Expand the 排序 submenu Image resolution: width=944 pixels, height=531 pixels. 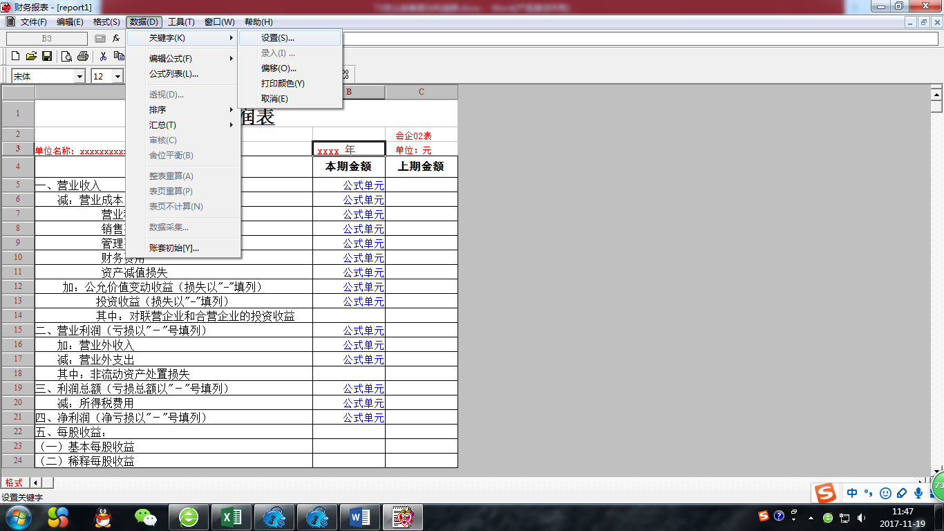183,110
